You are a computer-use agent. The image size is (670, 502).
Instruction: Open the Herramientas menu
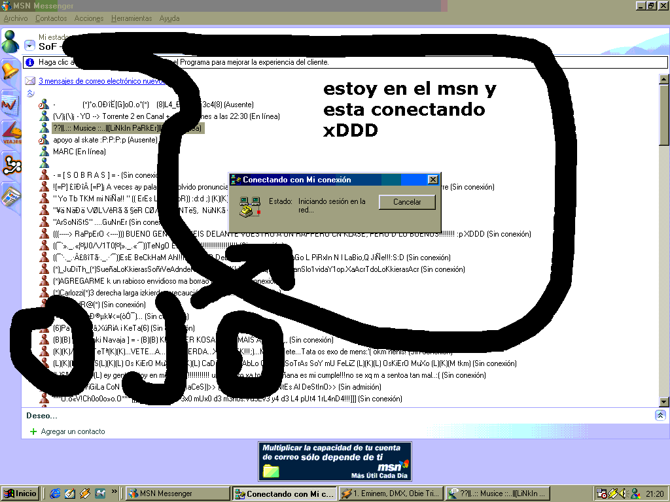[131, 18]
